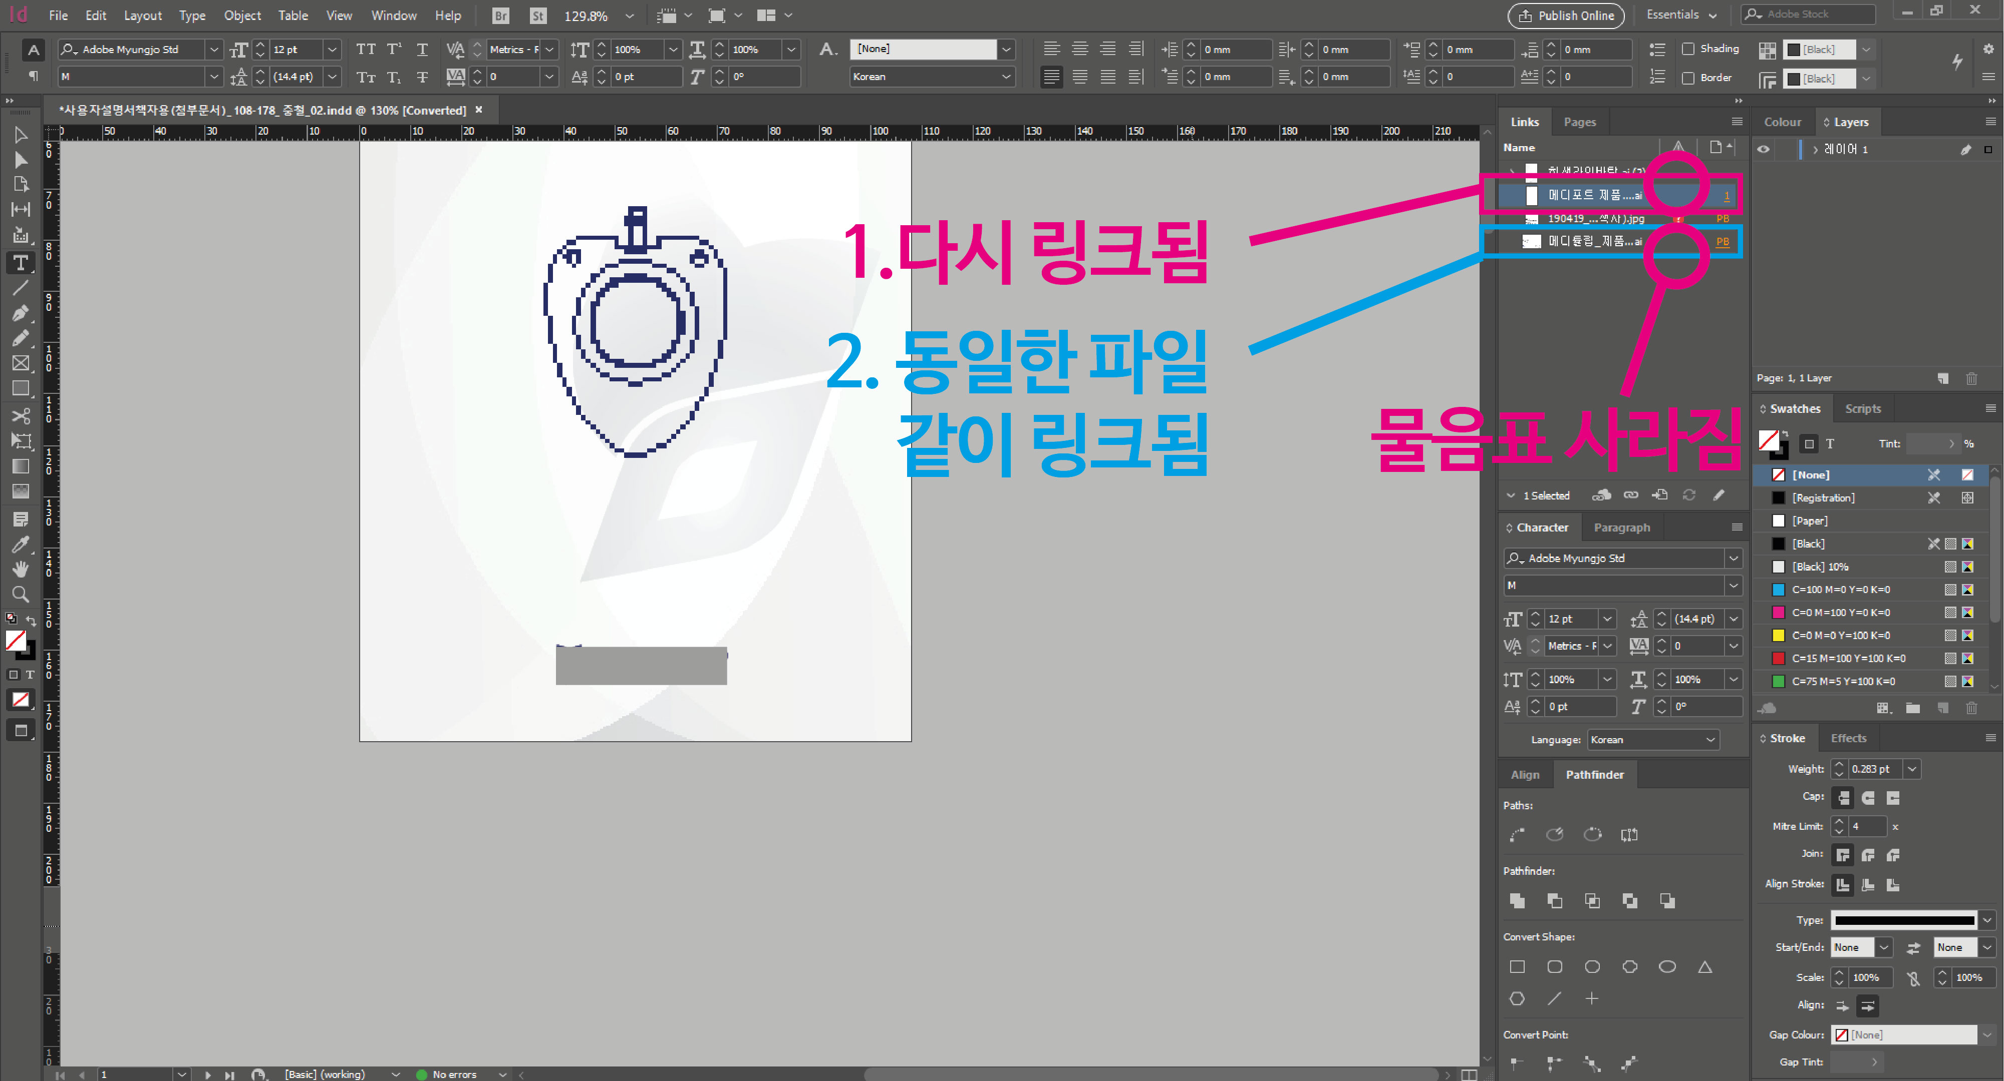Screen dimensions: 2004x1081
Task: Switch to the Scripts tab
Action: click(x=1862, y=409)
